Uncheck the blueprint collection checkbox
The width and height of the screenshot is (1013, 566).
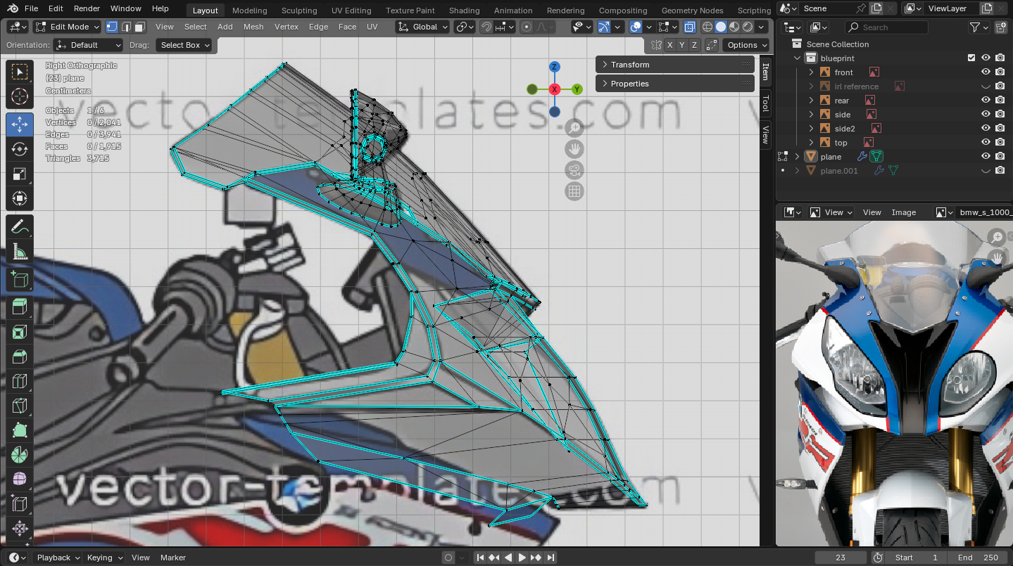pyautogui.click(x=971, y=58)
